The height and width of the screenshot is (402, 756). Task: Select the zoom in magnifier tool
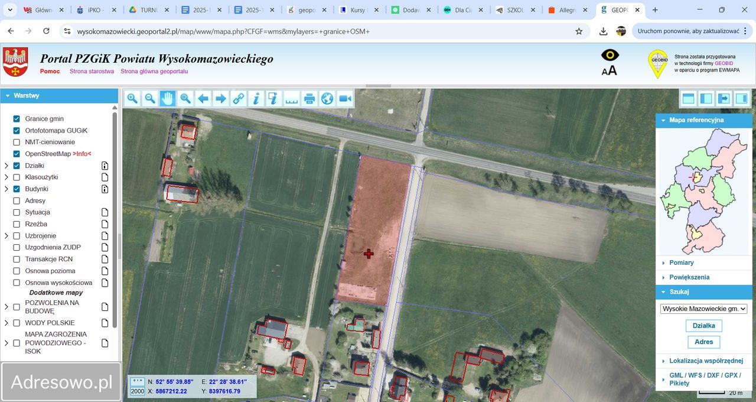pos(132,99)
